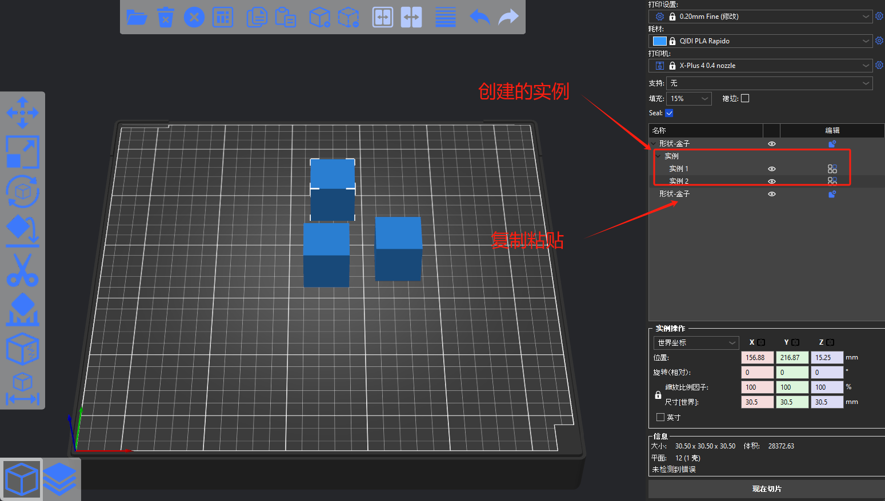The width and height of the screenshot is (885, 501).
Task: Select the Cut scissors tool
Action: [x=22, y=270]
